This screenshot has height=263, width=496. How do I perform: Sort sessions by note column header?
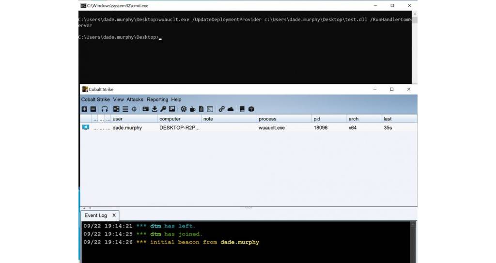[x=229, y=119]
